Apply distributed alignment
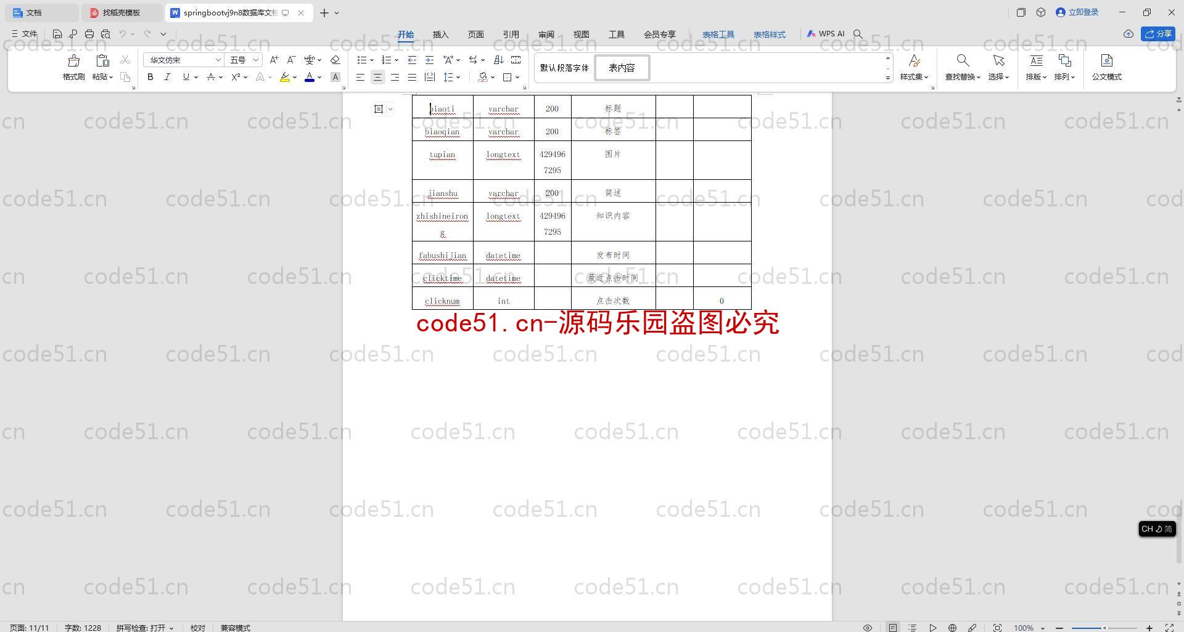The image size is (1184, 632). tap(429, 77)
